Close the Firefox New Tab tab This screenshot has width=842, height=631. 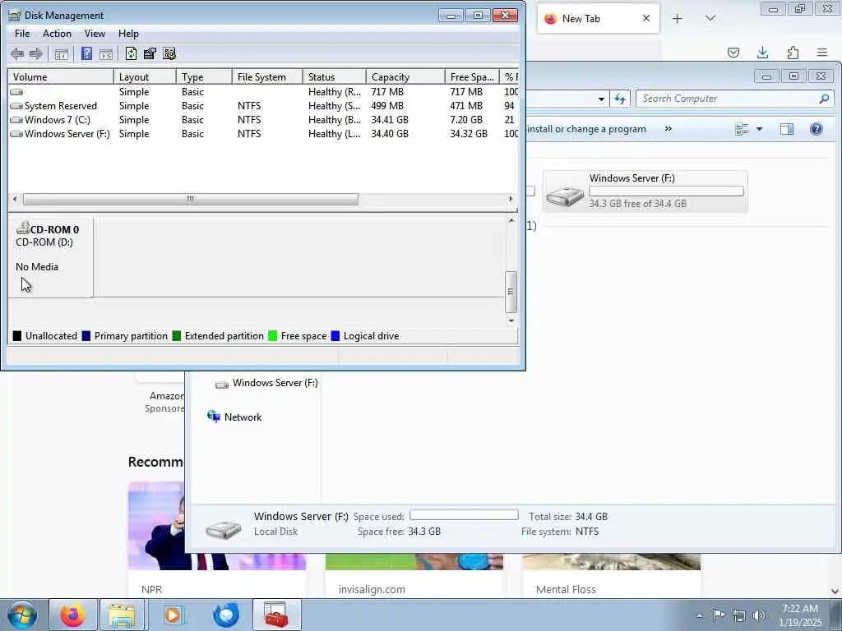[646, 18]
